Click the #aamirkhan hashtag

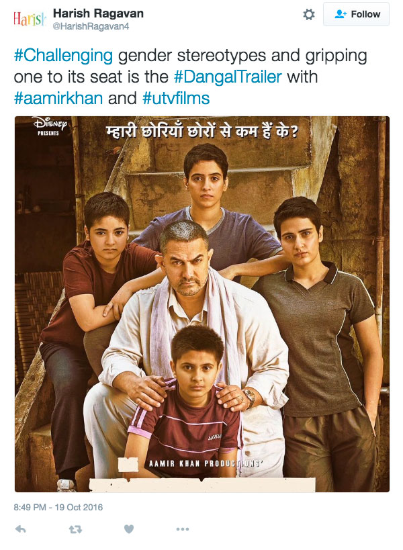(58, 98)
